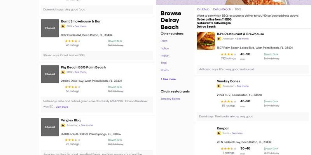
Task: Click the GH+ badge icon beside Burnt Smokehouse & Bar
Action: [63, 26]
